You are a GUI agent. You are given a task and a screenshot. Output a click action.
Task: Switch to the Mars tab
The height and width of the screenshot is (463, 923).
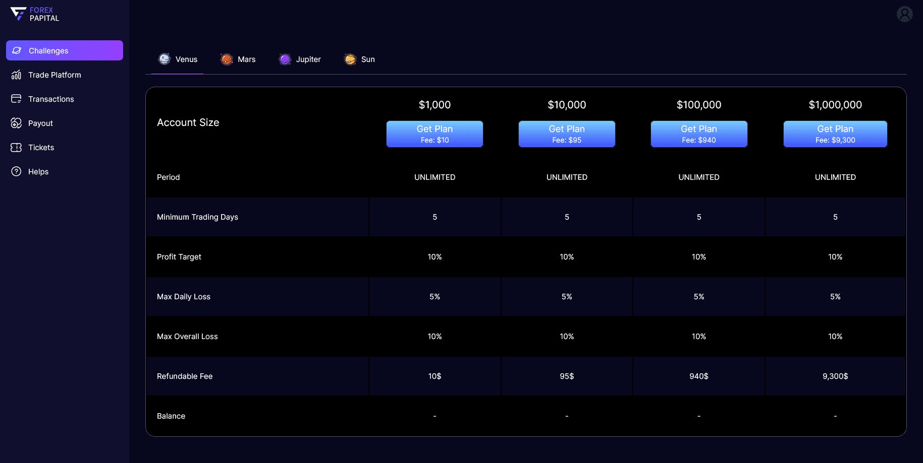click(x=238, y=59)
